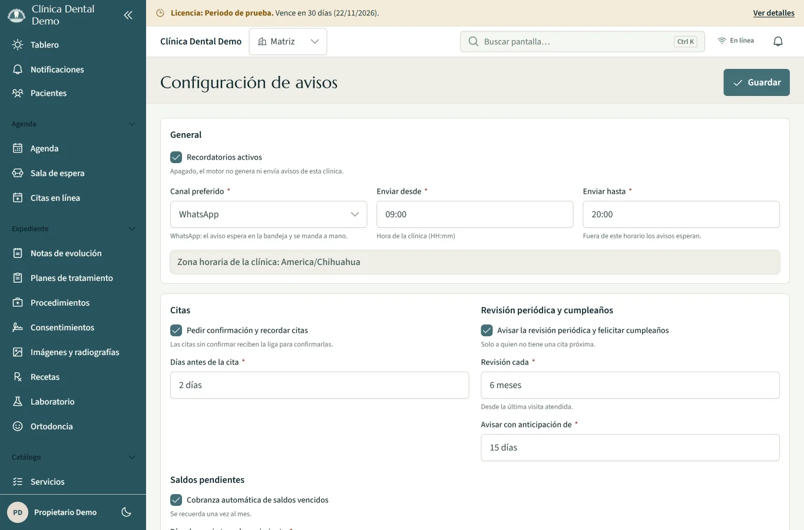Open the Canal preferido WhatsApp dropdown

pyautogui.click(x=269, y=214)
